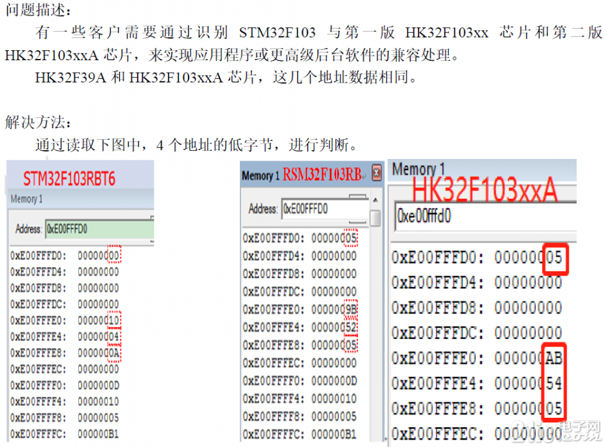Select row 0xE00FFFE0 in HK32F103xxA window
607x447 pixels.
coord(477,358)
